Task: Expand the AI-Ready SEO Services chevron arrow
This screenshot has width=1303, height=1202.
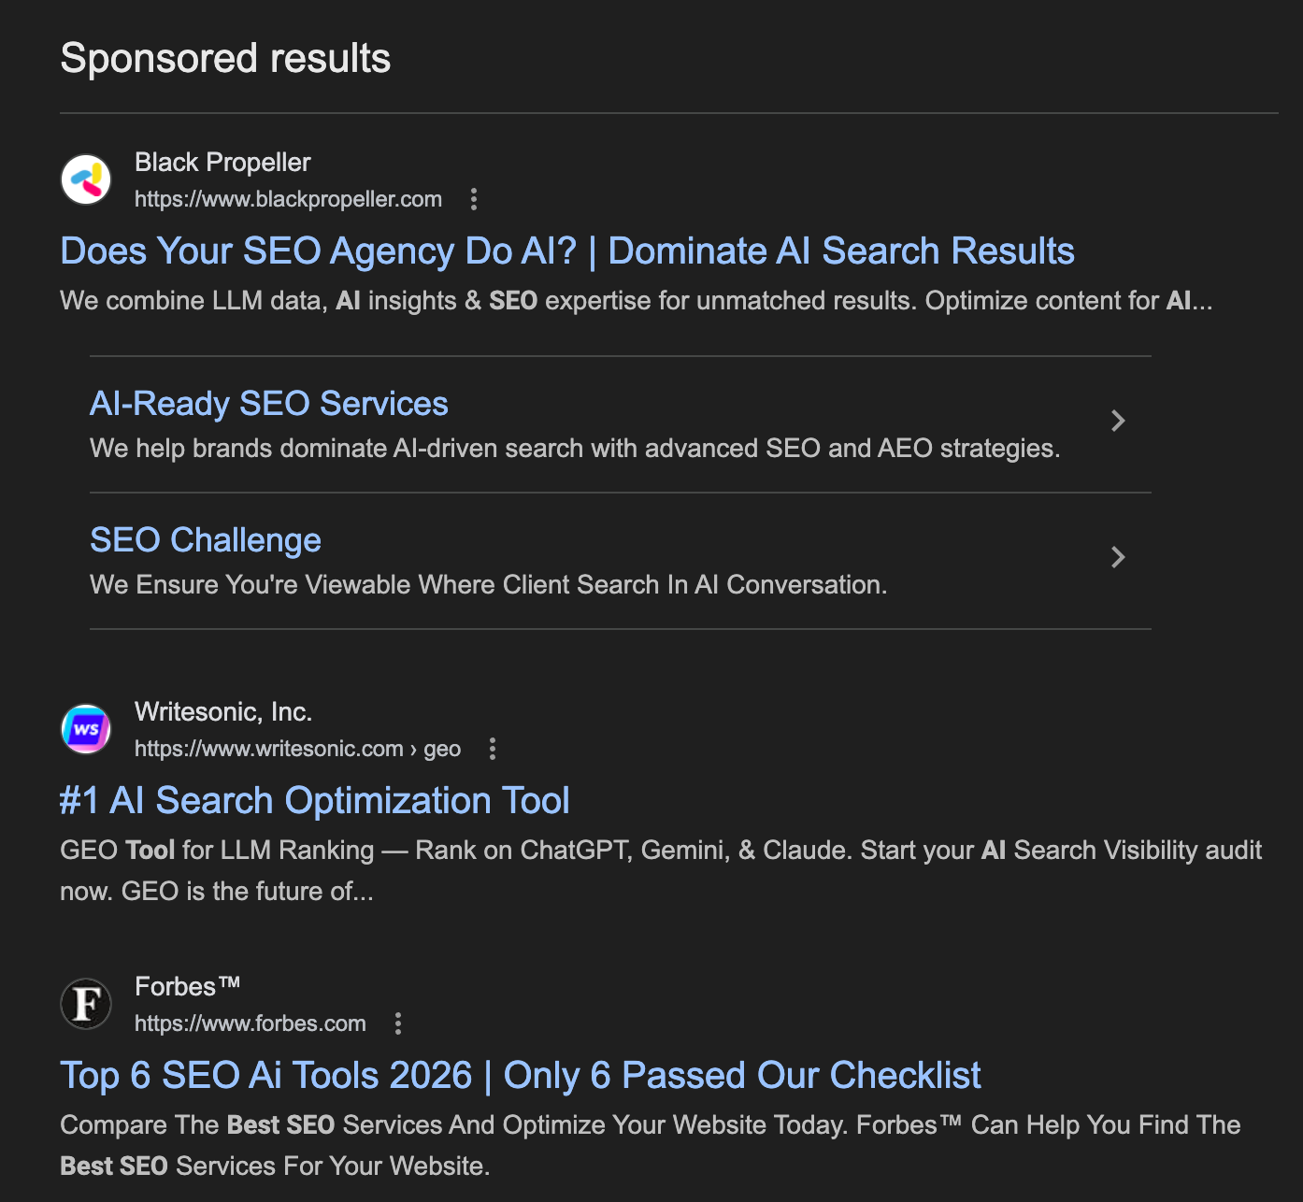Action: point(1118,422)
